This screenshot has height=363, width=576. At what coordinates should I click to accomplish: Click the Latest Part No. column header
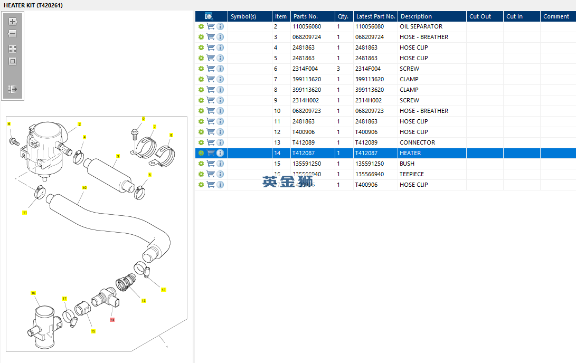click(375, 16)
